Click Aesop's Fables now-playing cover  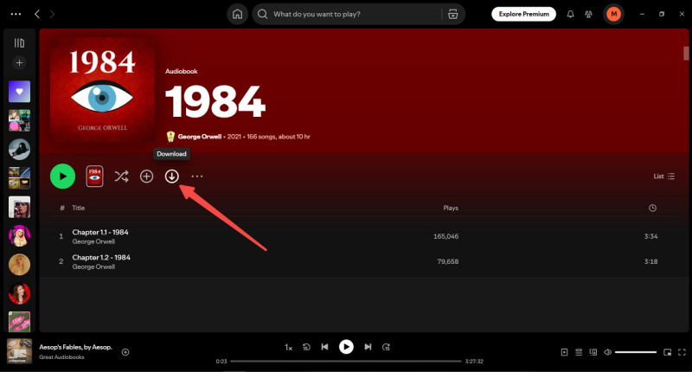pyautogui.click(x=19, y=351)
